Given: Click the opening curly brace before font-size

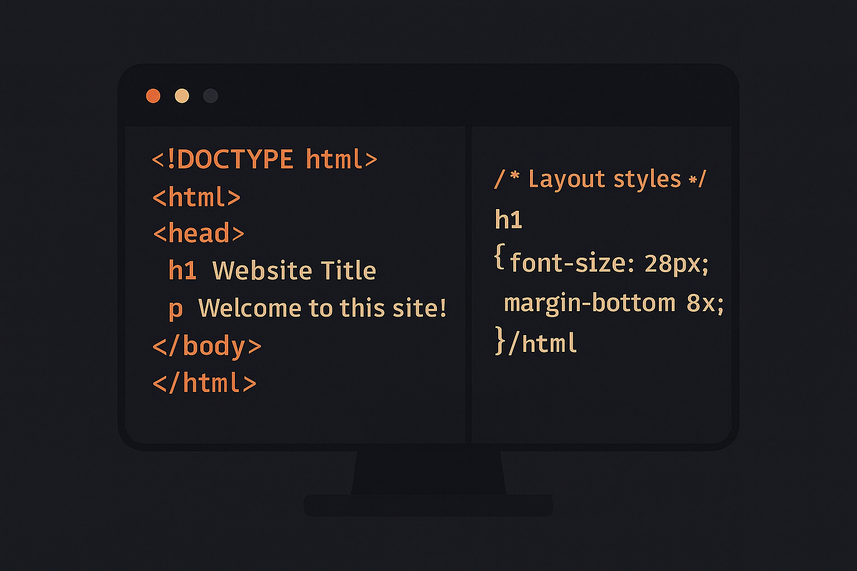Looking at the screenshot, I should click(499, 258).
